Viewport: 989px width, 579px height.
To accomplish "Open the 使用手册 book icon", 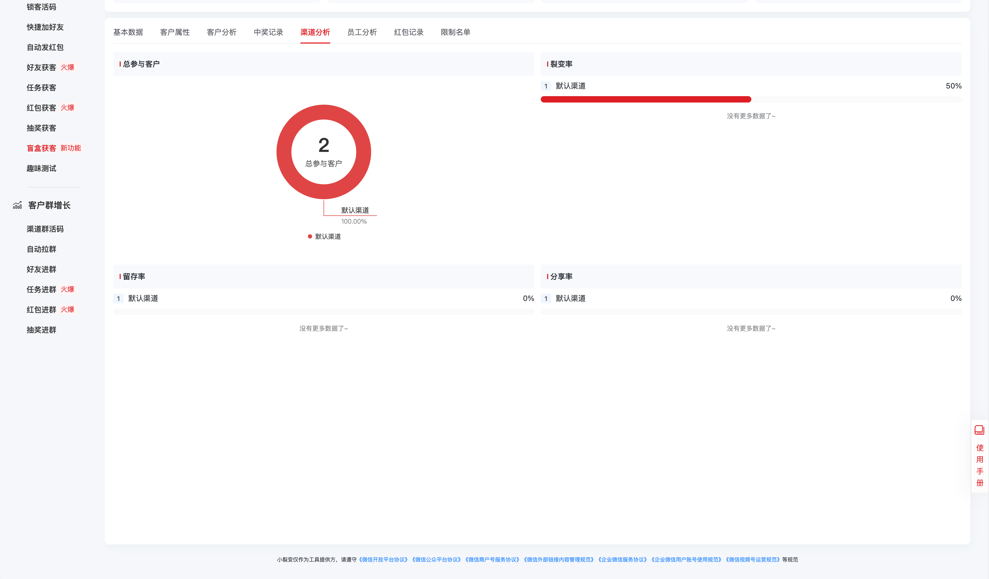I will point(979,430).
